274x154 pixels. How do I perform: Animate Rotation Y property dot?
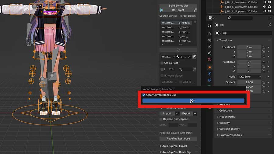tap(268, 66)
